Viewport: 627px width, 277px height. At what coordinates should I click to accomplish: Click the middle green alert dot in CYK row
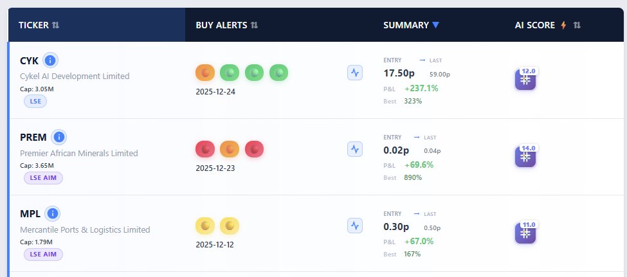[254, 73]
